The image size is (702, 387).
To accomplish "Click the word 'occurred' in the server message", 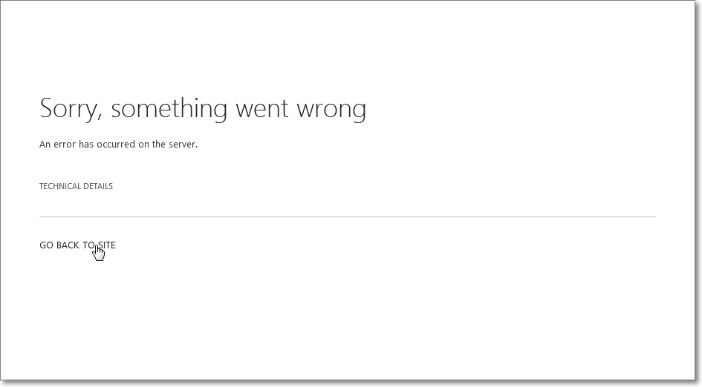I will (x=116, y=145).
